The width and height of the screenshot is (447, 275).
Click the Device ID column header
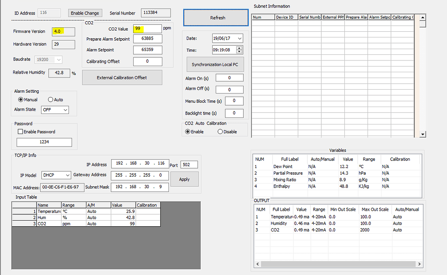(x=285, y=17)
